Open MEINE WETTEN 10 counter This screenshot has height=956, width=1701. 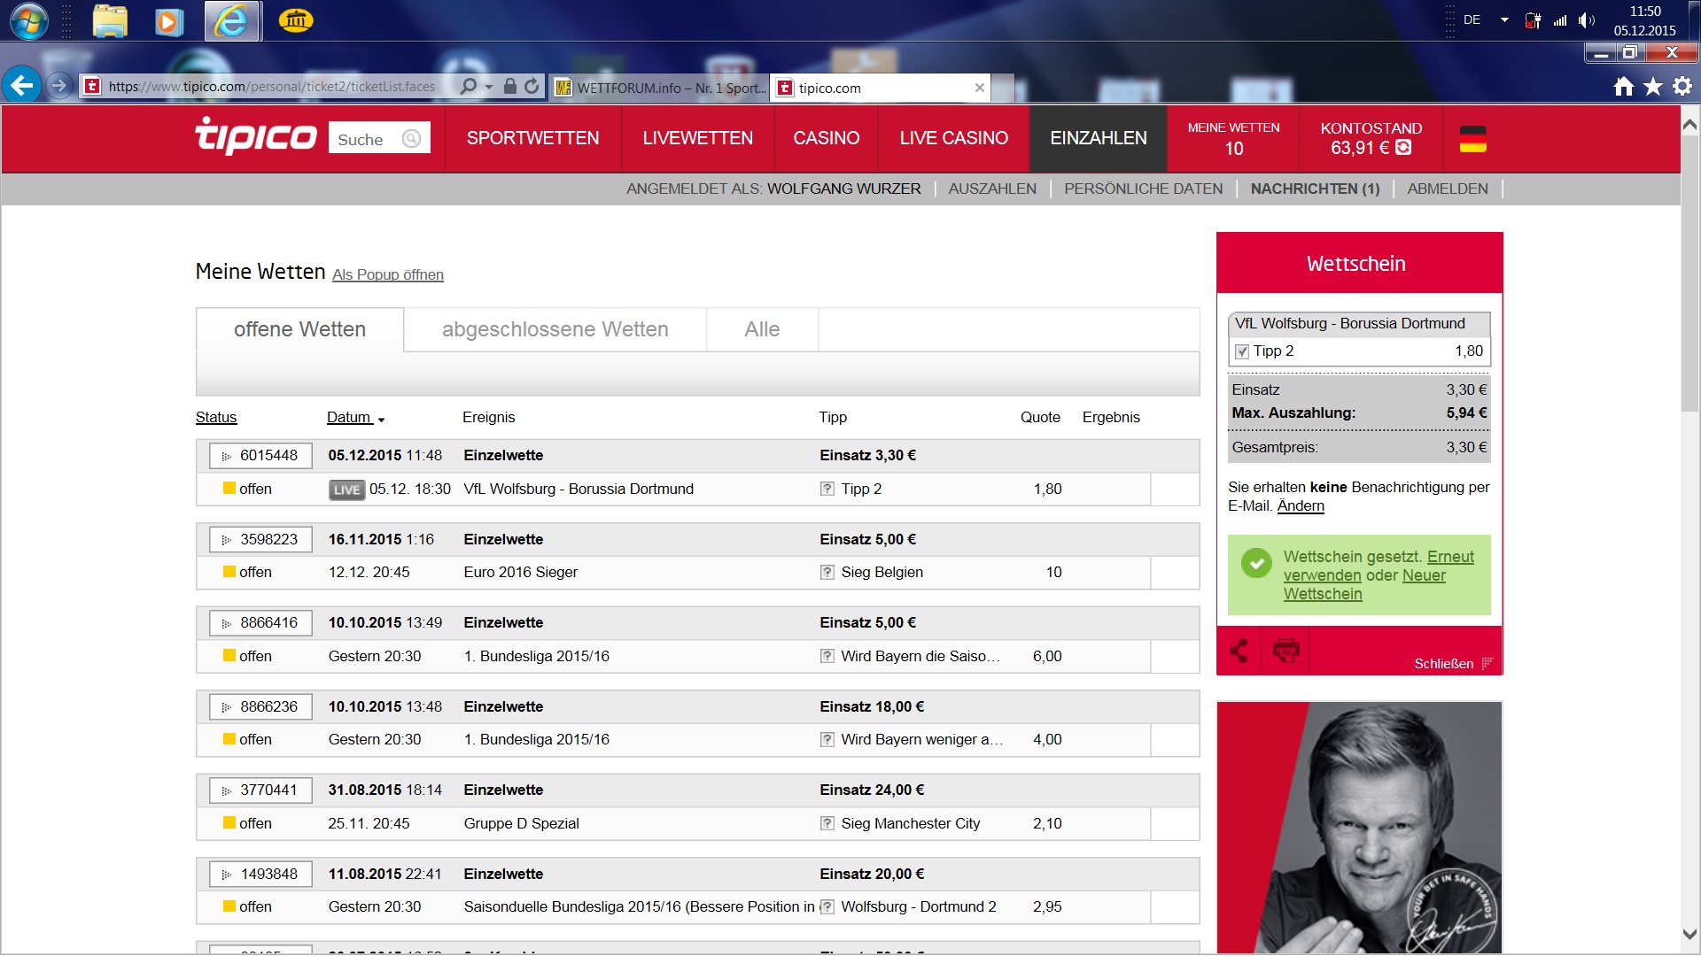[1233, 138]
